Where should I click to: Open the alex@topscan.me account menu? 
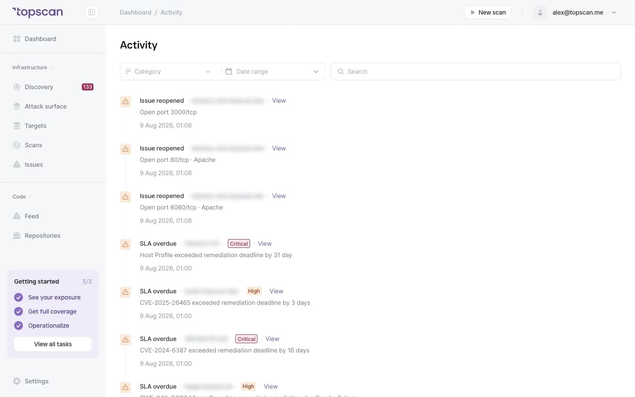(575, 12)
